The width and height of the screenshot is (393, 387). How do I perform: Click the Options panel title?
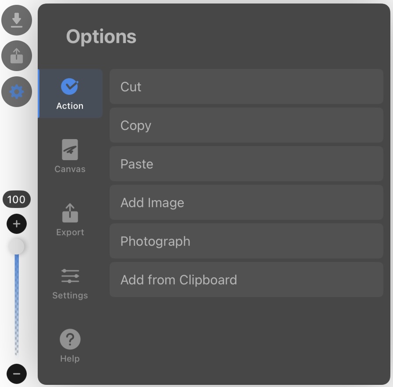[101, 36]
